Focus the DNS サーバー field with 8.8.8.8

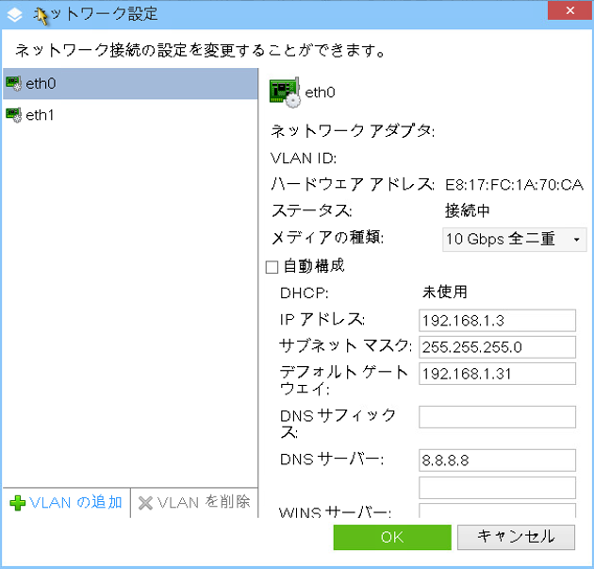pos(497,460)
